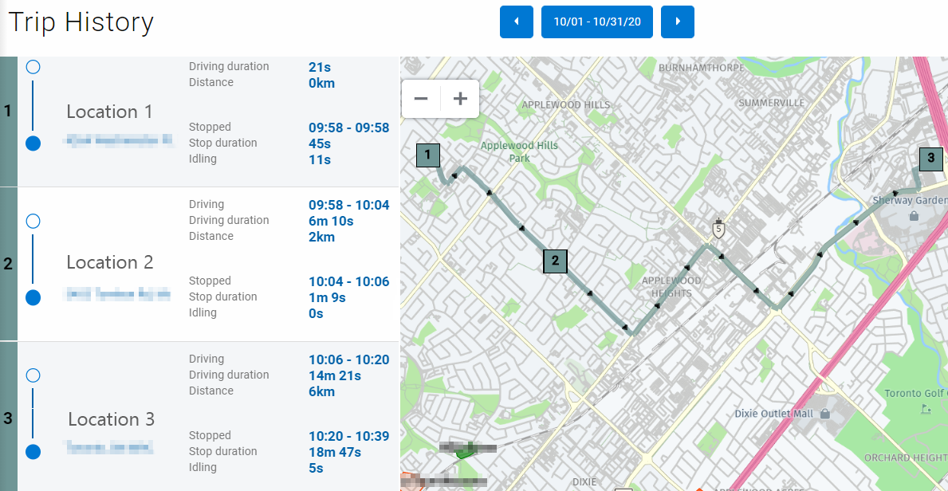Screen dimensions: 948x491
Task: Click the filled stop circle for Location 3
Action: [x=33, y=452]
